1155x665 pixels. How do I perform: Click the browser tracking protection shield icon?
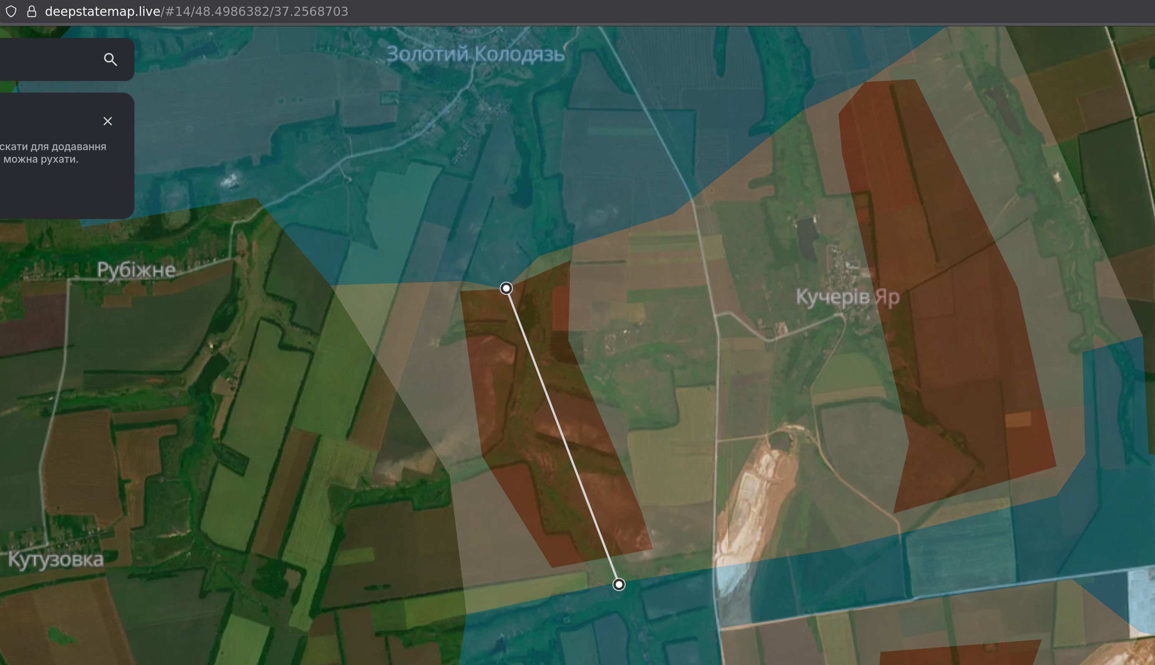pos(11,11)
